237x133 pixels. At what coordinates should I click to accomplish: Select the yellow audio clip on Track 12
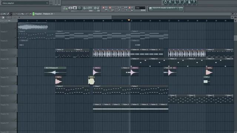[91, 81]
